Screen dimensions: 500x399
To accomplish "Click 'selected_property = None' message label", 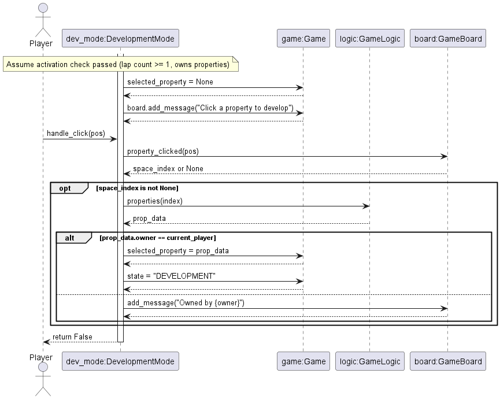I will coord(170,82).
